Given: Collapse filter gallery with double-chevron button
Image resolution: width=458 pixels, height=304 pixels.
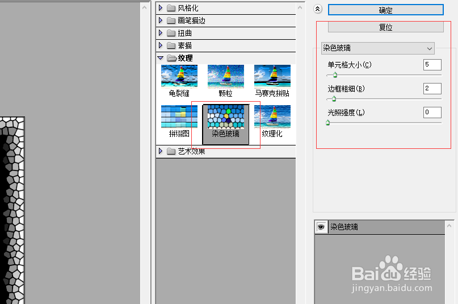Looking at the screenshot, I should [318, 9].
